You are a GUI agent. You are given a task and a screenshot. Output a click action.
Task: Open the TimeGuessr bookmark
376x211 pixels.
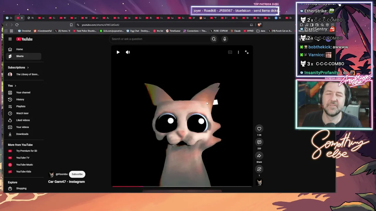point(173,31)
